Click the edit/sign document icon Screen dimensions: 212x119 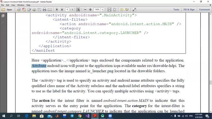click(29, 10)
